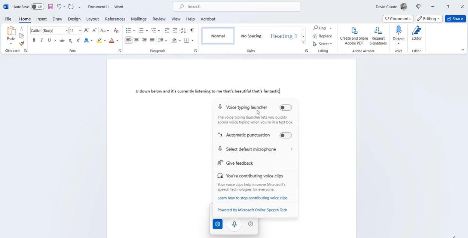Apply the No Spacing style
Image resolution: width=468 pixels, height=238 pixels.
tap(251, 36)
